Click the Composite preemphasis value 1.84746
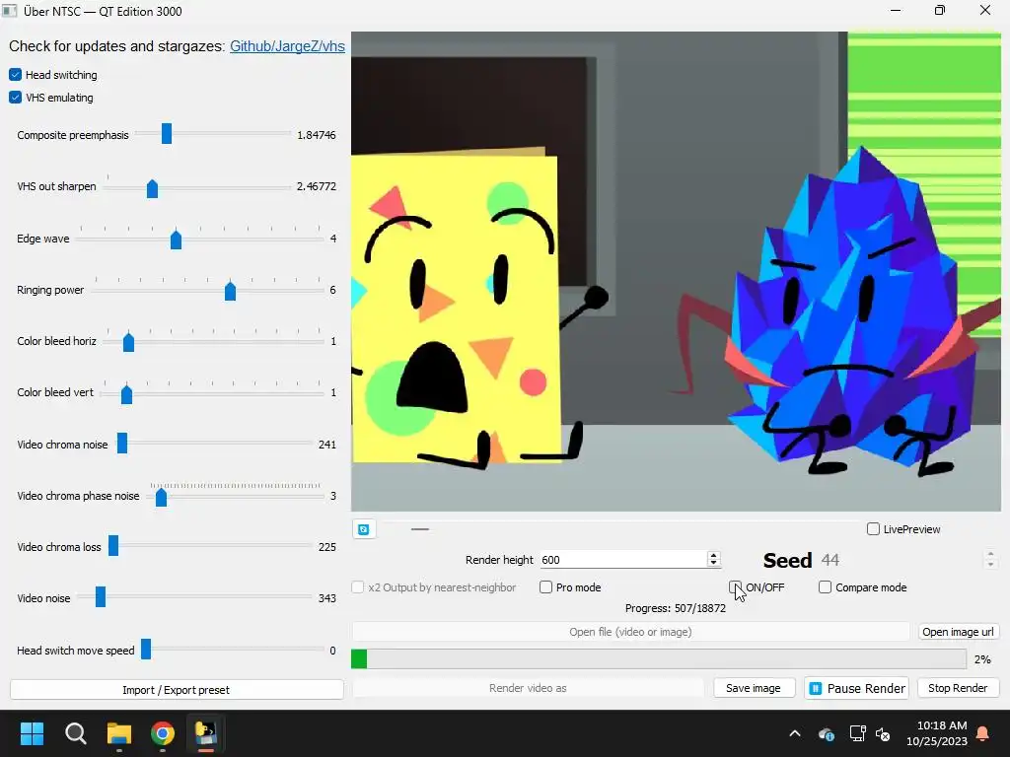 point(317,135)
